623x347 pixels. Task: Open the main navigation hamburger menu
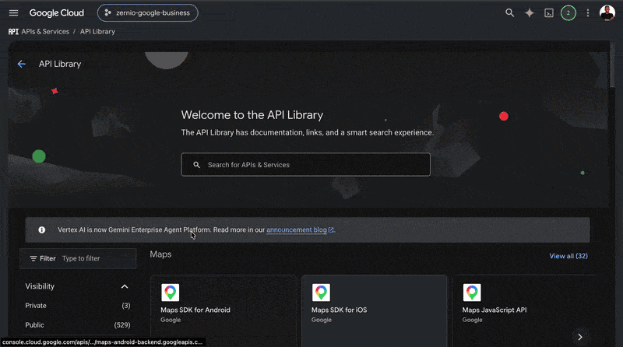coord(13,13)
